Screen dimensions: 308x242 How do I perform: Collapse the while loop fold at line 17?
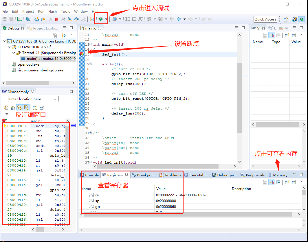(91, 64)
